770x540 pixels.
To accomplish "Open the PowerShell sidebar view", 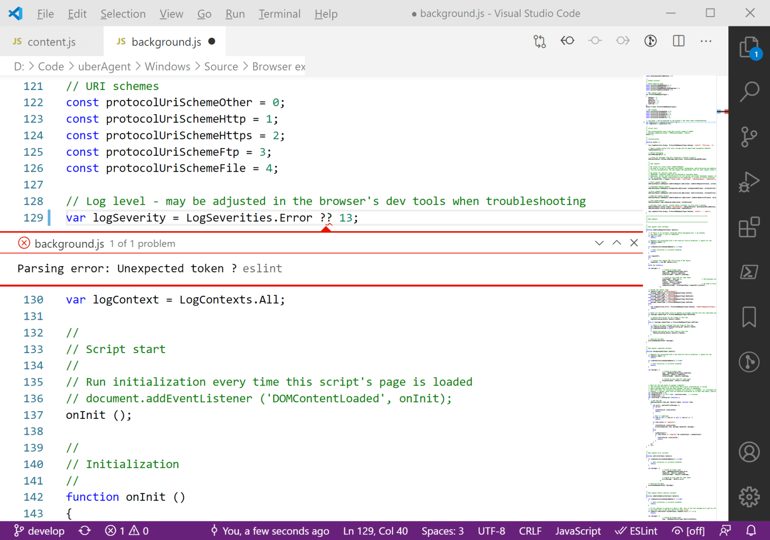I will (x=749, y=273).
